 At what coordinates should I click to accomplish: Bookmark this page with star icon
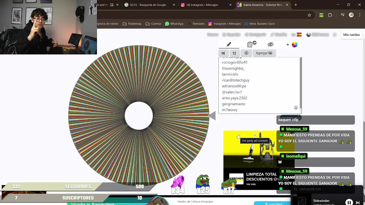[309, 15]
